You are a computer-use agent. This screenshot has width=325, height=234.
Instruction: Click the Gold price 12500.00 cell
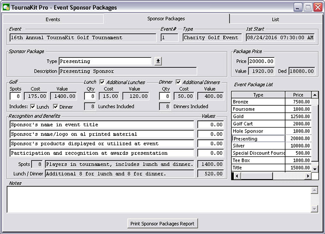(298, 117)
